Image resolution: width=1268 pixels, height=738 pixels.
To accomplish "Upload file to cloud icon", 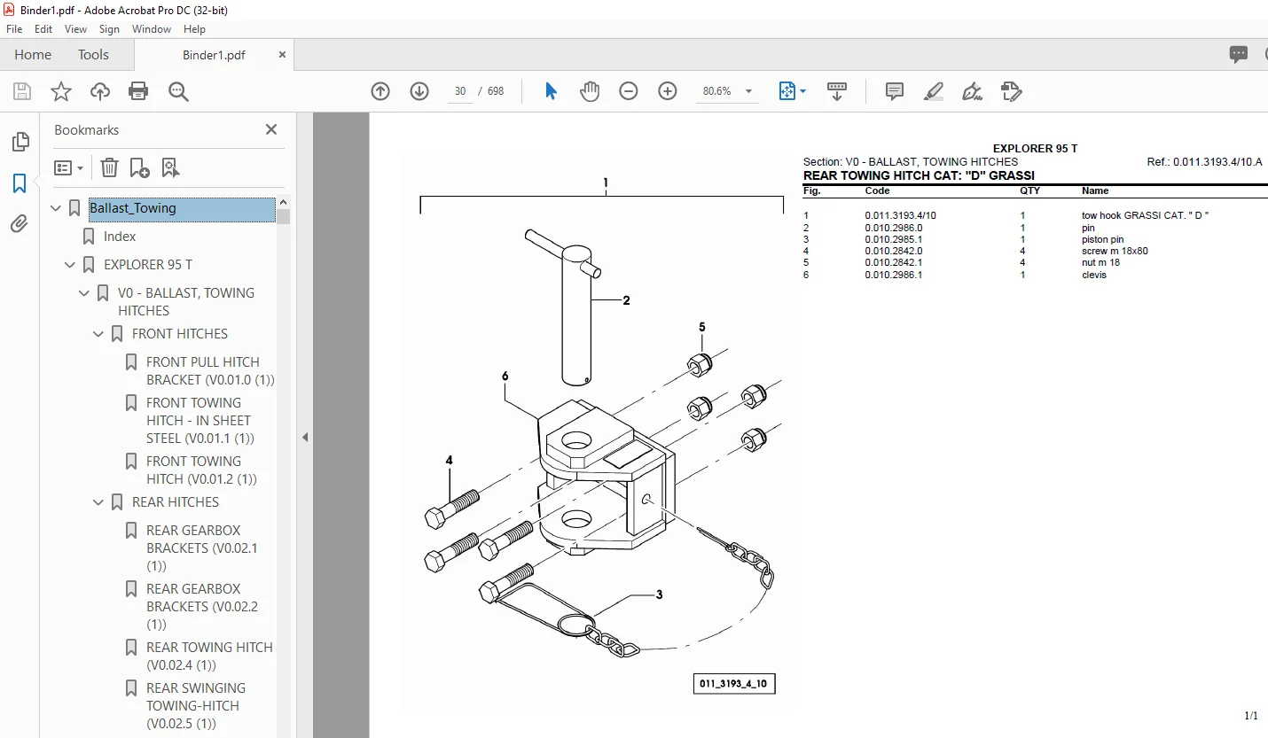I will 100,91.
